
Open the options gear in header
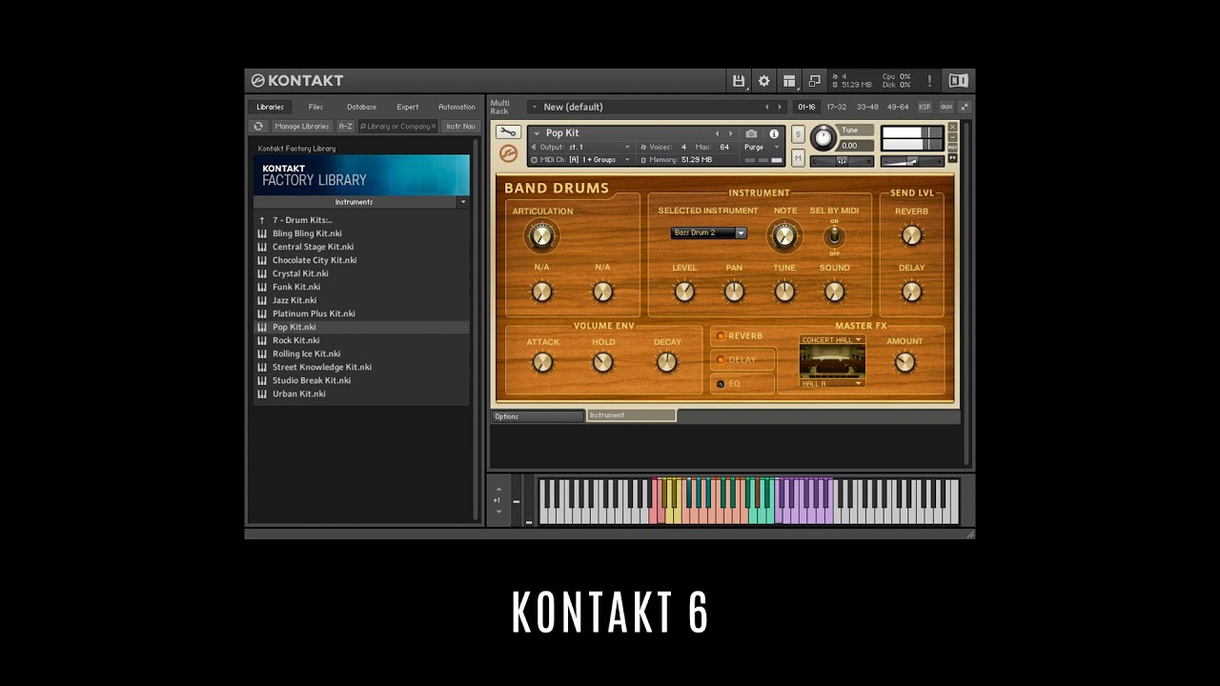(763, 81)
